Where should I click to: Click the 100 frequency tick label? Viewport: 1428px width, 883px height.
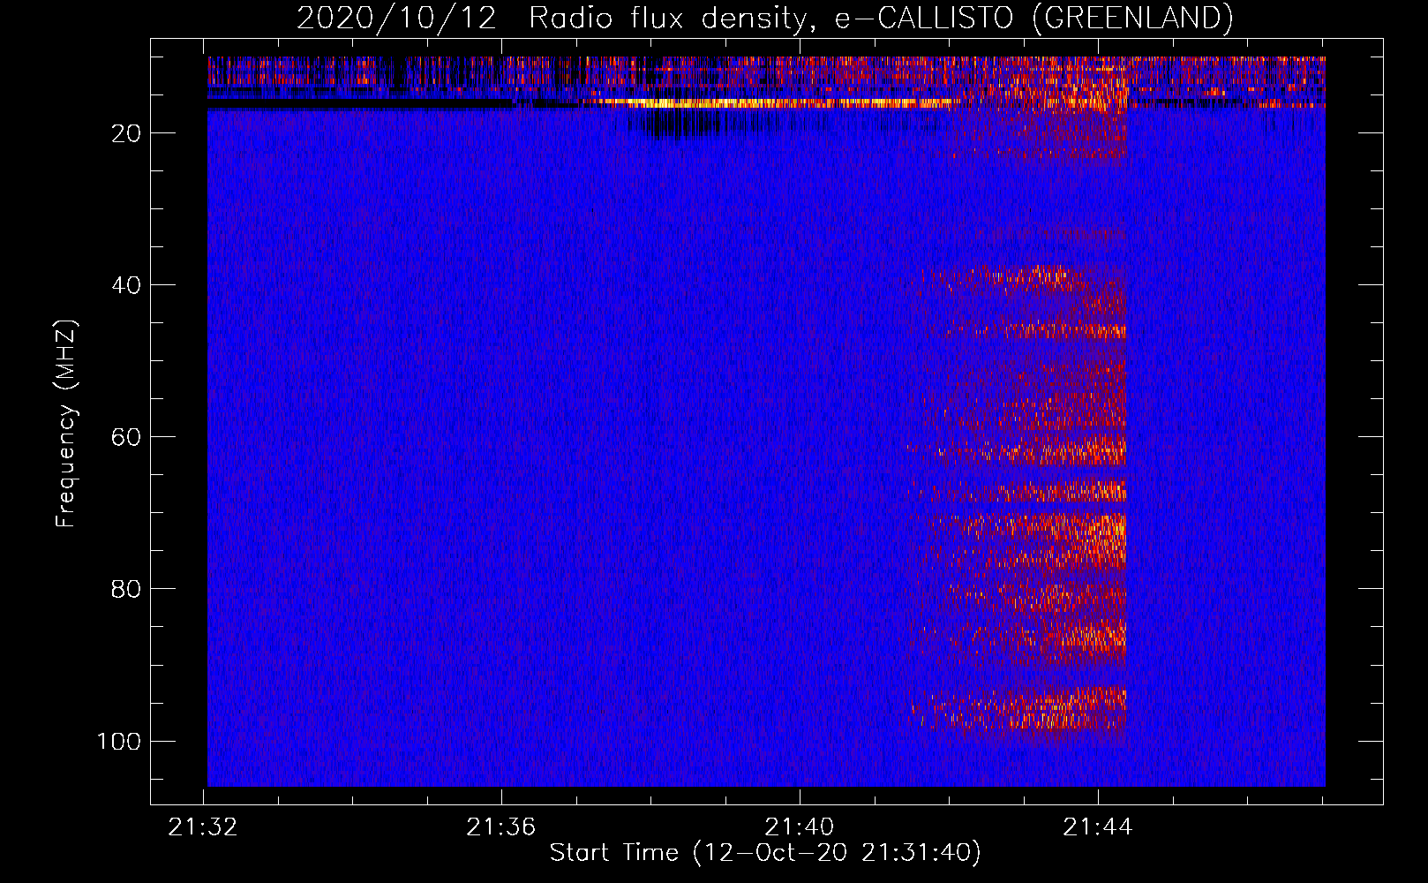tap(119, 741)
